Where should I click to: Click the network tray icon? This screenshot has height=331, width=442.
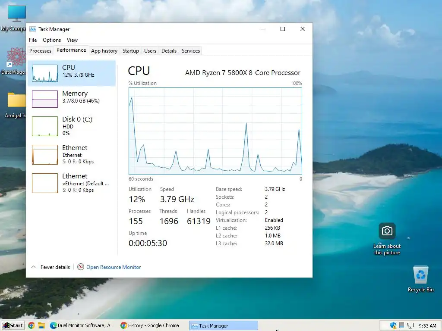pos(410,326)
